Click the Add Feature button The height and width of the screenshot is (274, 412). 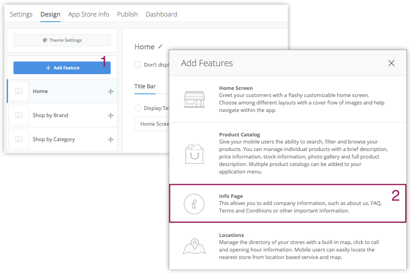62,67
